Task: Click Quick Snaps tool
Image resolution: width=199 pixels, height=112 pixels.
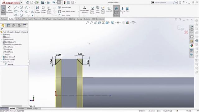Action: (x=98, y=10)
